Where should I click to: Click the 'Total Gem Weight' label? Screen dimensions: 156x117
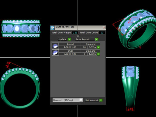61,32
